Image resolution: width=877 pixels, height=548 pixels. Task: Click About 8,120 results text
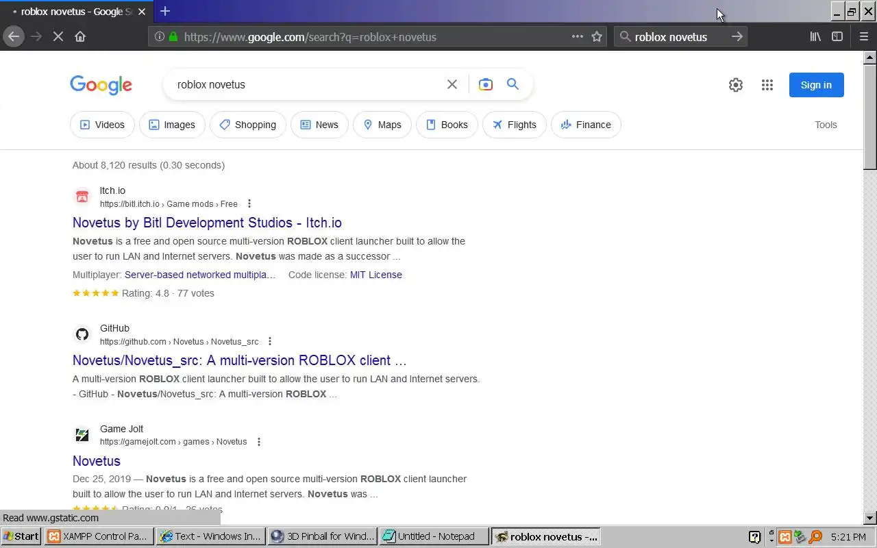click(149, 165)
